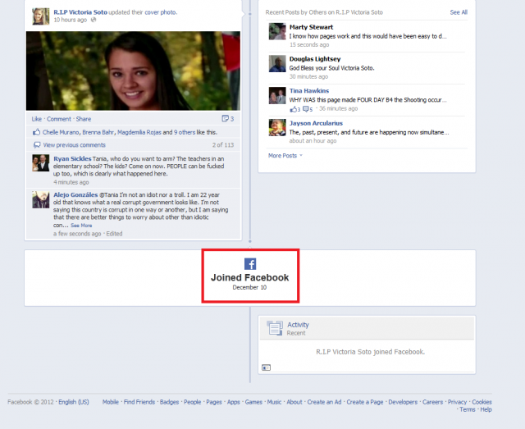Click Comment under the cover photo
This screenshot has width=525, height=429.
(59, 119)
